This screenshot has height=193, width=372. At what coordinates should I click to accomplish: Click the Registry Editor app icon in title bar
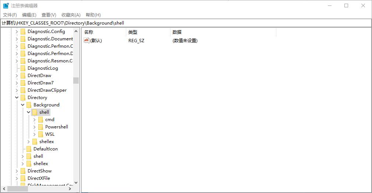click(x=6, y=6)
